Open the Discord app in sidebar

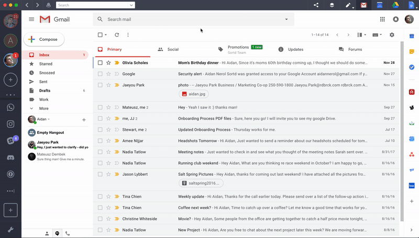10,157
